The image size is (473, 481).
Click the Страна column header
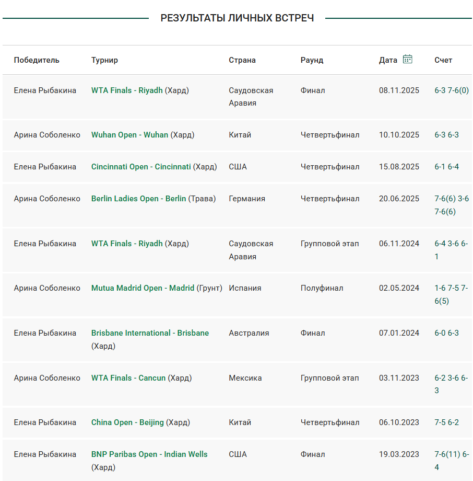[x=242, y=60]
